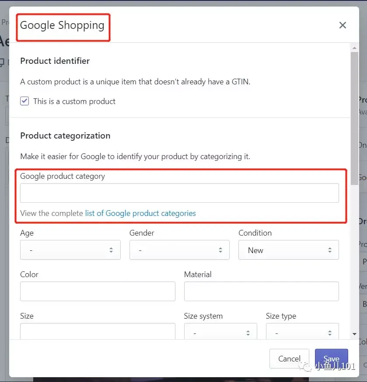367x382 pixels.
Task: Click the Material text field
Action: point(262,292)
